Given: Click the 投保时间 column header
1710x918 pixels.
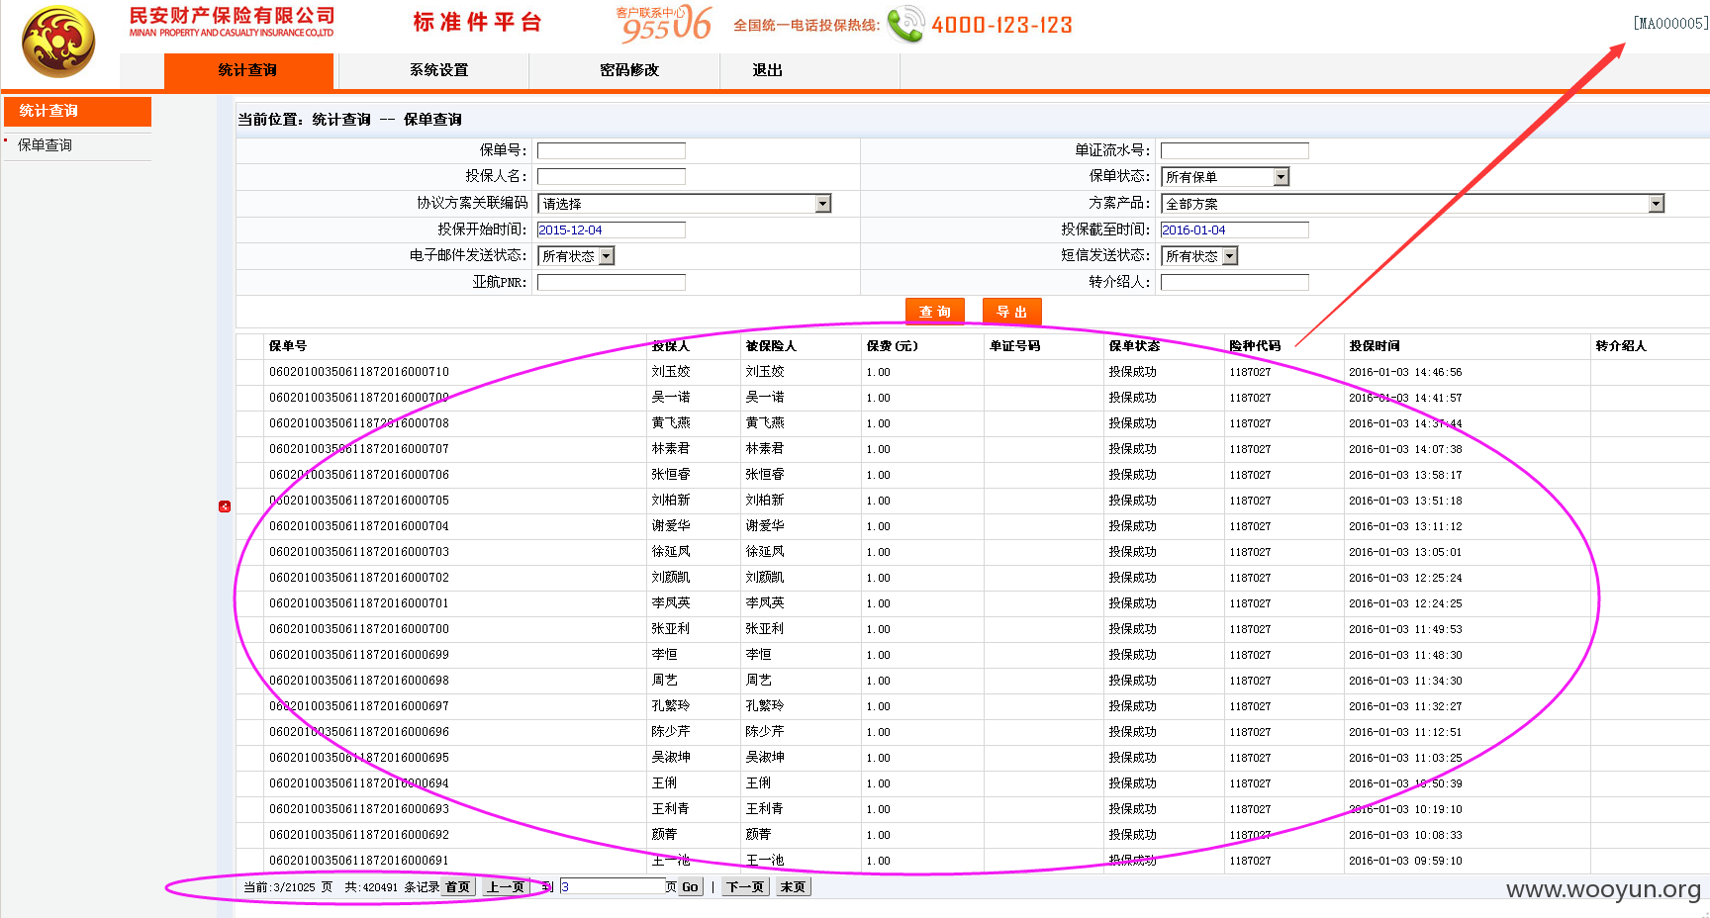Looking at the screenshot, I should point(1375,346).
